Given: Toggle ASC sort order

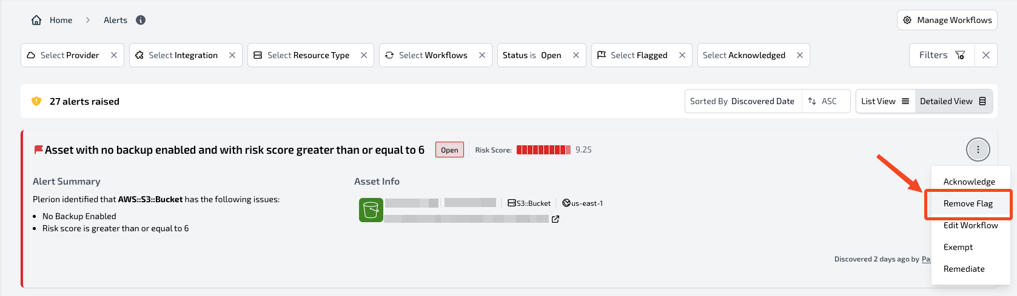Looking at the screenshot, I should click(x=823, y=101).
